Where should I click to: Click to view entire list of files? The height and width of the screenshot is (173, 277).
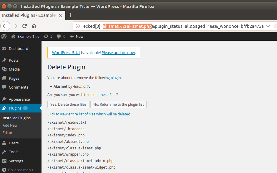click(89, 114)
